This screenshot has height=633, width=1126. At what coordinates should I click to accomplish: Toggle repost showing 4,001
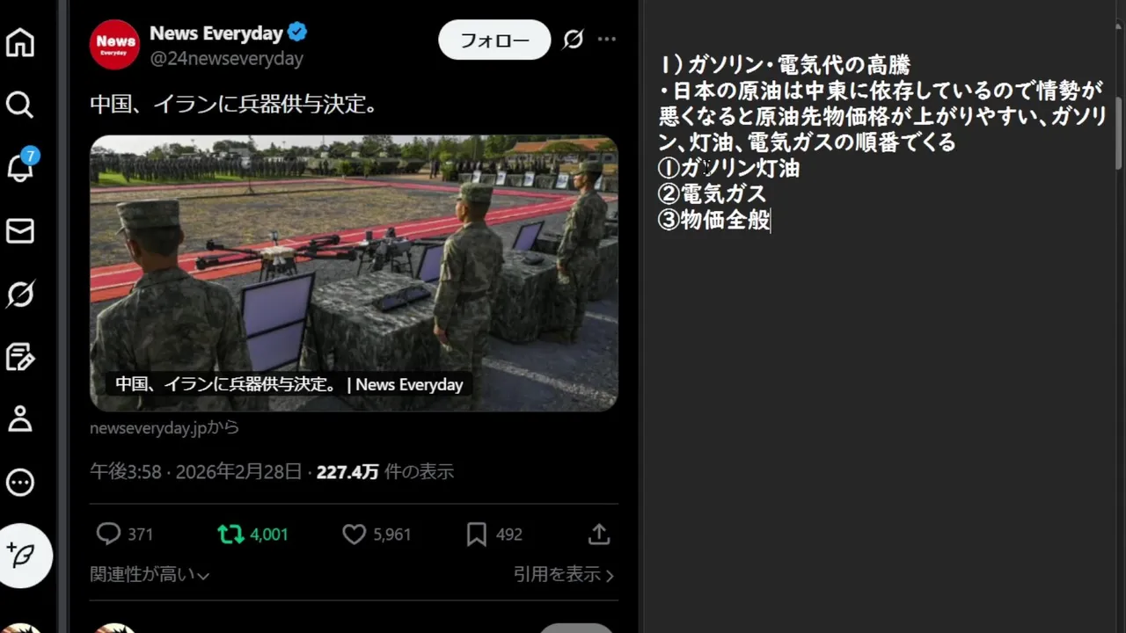point(252,534)
